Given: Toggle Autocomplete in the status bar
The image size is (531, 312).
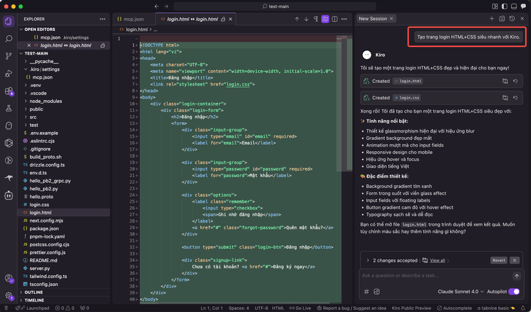Looking at the screenshot, I should pos(454,308).
